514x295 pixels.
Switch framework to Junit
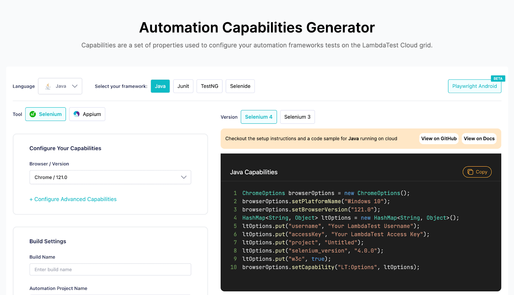[183, 86]
